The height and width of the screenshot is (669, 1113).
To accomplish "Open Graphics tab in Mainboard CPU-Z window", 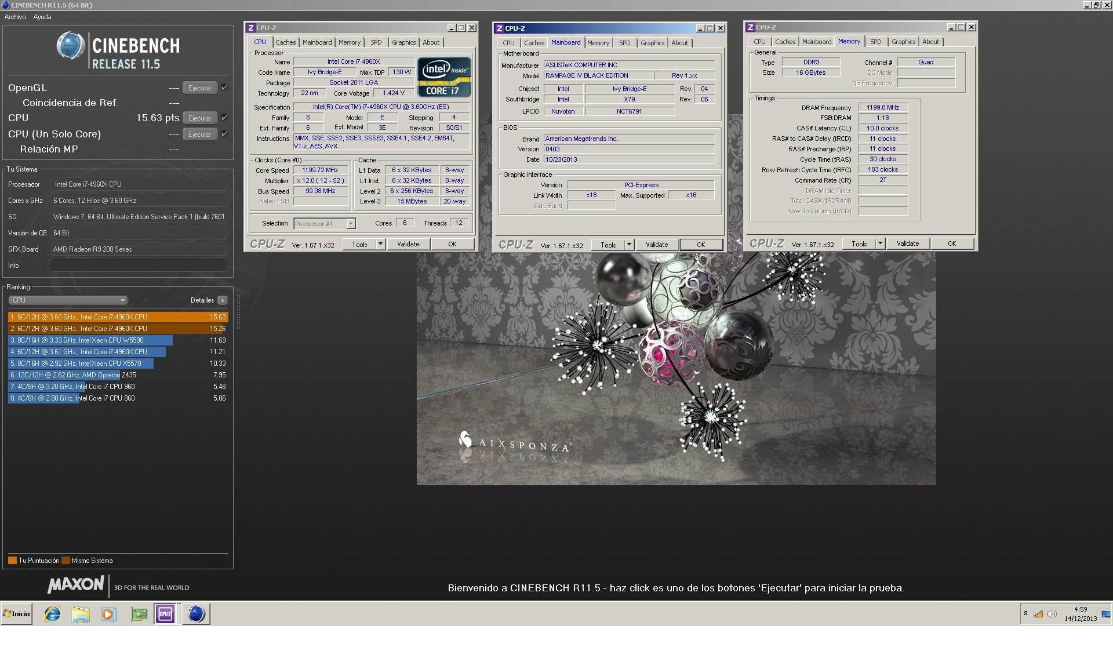I will point(652,43).
